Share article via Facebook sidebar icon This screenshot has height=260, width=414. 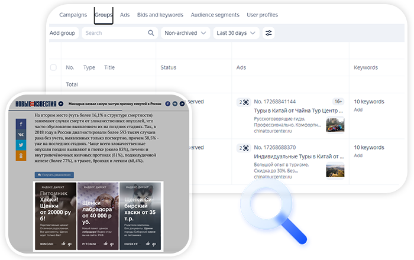point(21,124)
